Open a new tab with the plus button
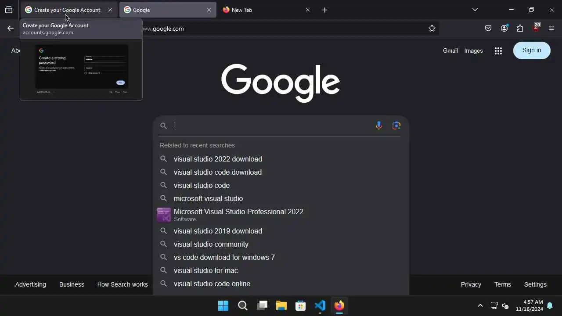562x316 pixels. [x=324, y=10]
